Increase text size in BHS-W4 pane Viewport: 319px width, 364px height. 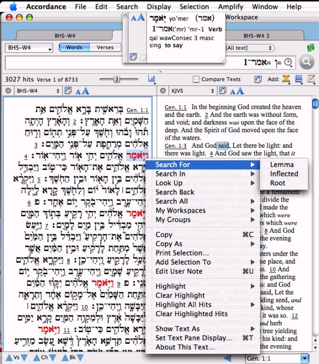85,90
